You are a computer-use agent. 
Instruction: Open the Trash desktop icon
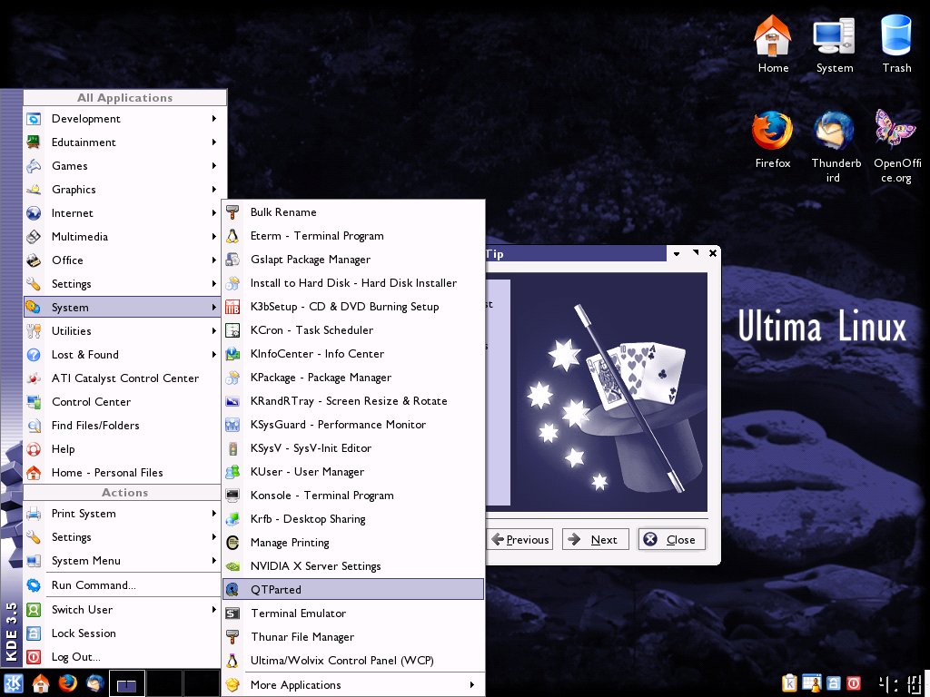[896, 44]
